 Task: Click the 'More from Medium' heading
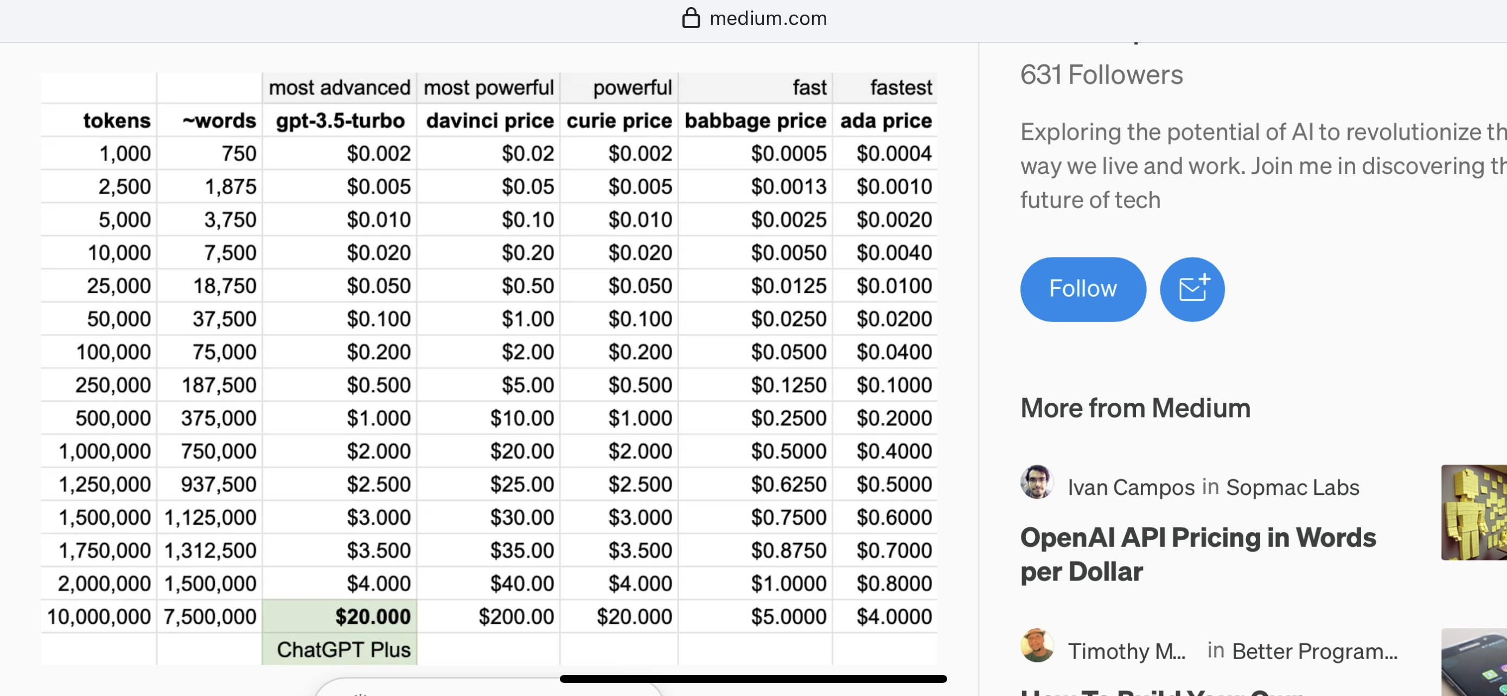pyautogui.click(x=1135, y=408)
